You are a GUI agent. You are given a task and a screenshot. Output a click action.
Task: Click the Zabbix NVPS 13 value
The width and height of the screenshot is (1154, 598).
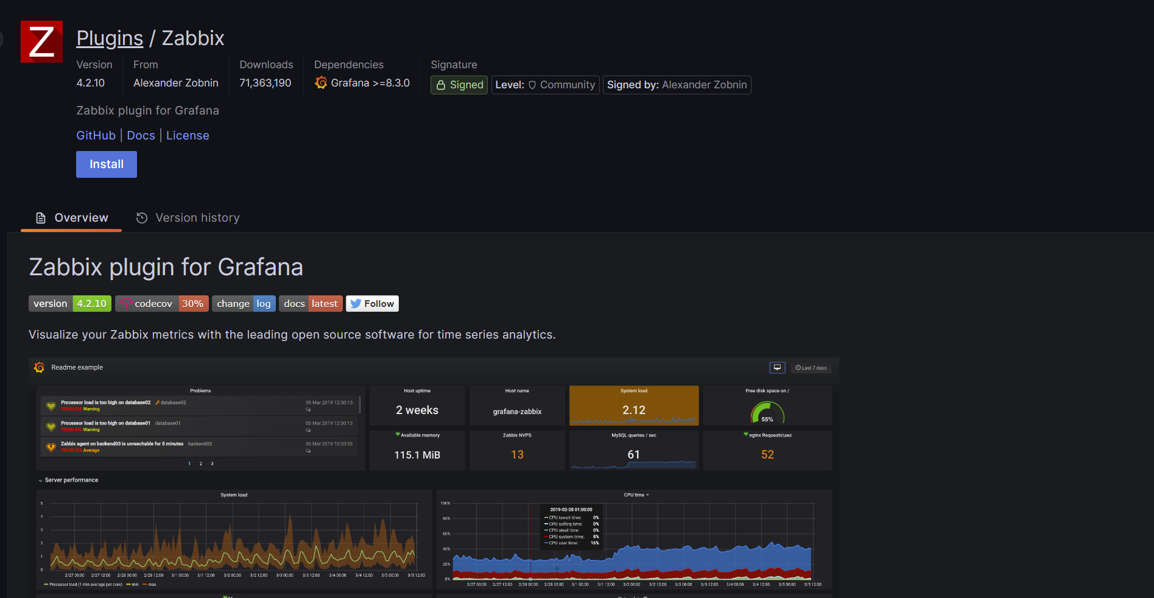pyautogui.click(x=517, y=455)
